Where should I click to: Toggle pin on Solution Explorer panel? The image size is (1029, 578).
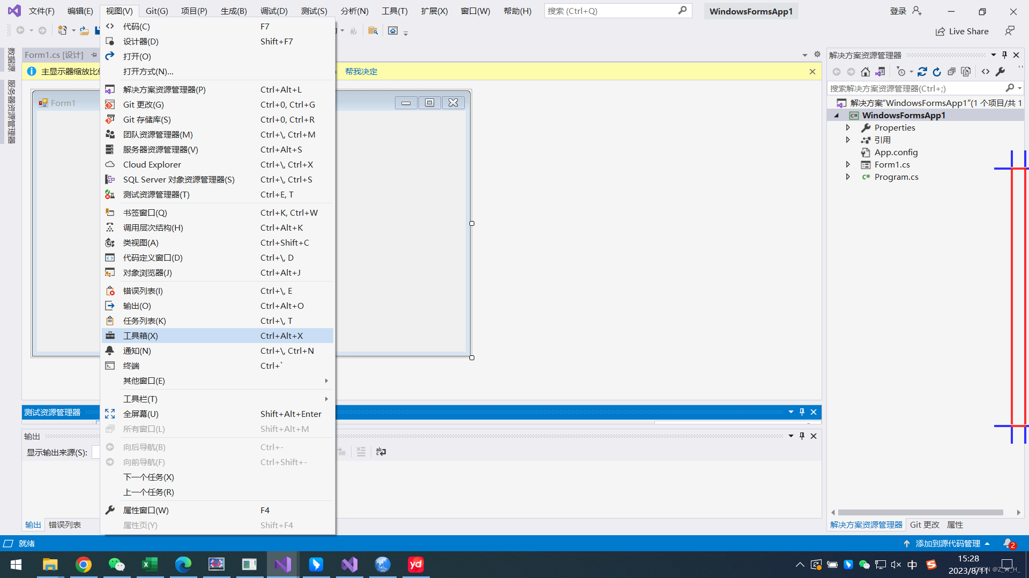[1004, 55]
